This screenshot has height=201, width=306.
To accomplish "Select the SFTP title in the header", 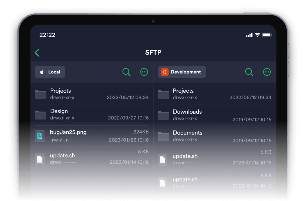I will click(153, 52).
